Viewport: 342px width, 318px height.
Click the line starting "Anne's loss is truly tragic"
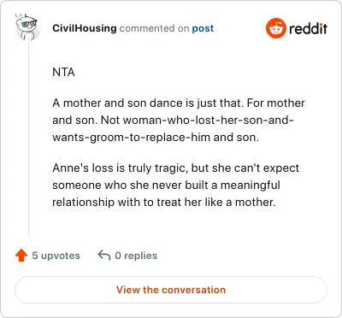175,168
